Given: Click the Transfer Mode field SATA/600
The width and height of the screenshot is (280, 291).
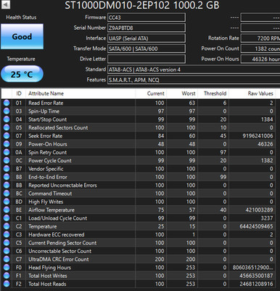Looking at the screenshot, I should click(x=147, y=49).
